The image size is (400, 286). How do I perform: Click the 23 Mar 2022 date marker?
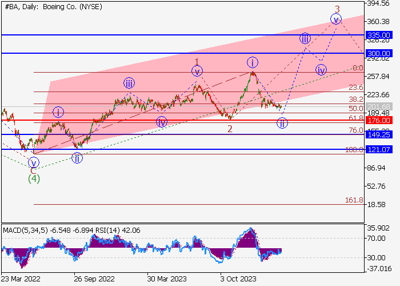point(21,279)
